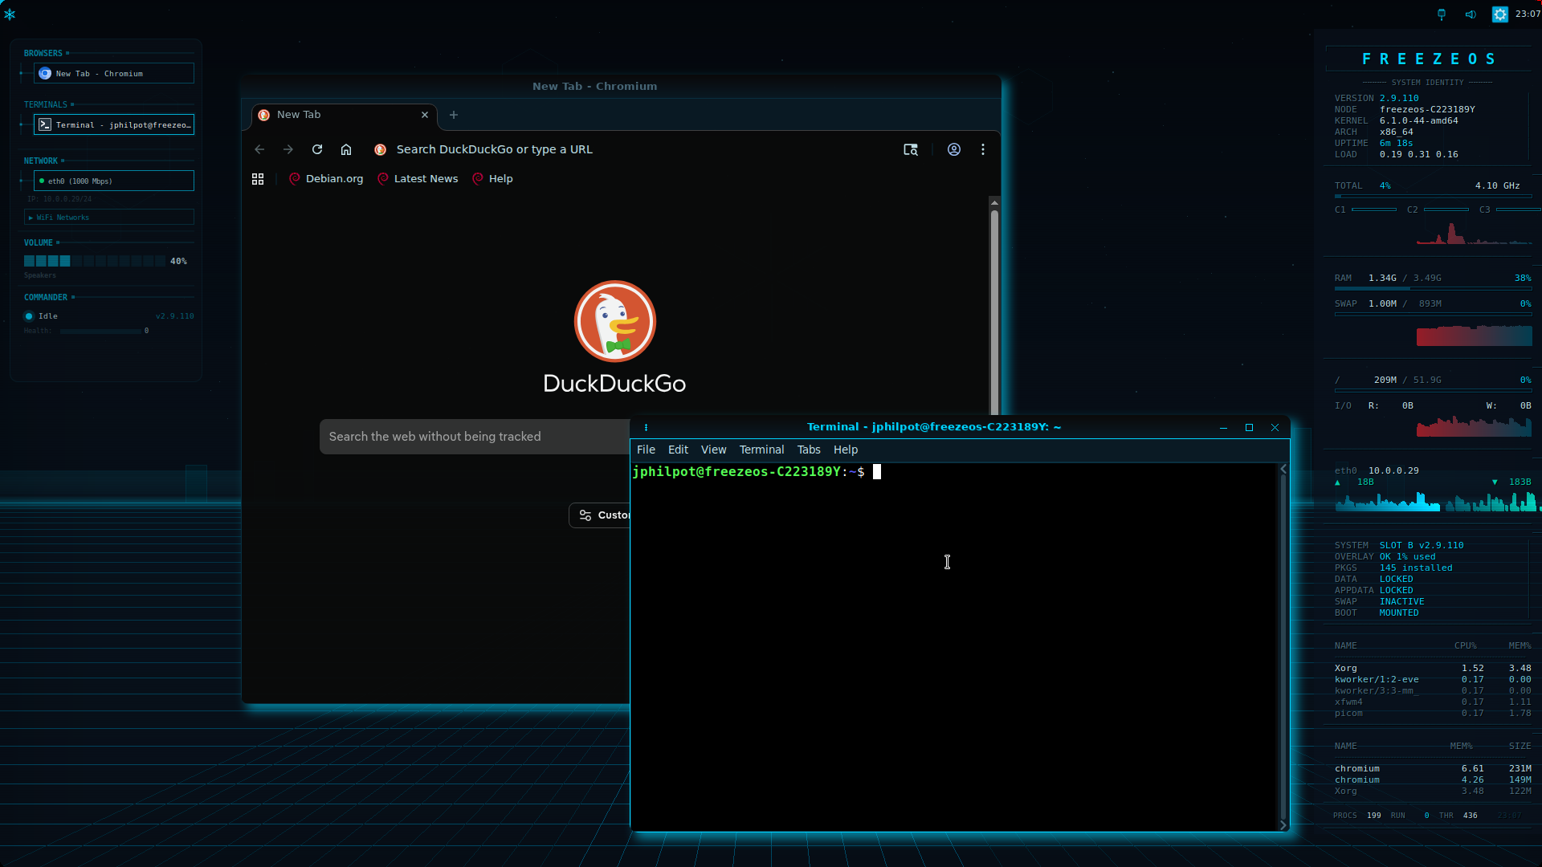
Task: Open the Tabs menu in Terminal
Action: [x=809, y=450]
